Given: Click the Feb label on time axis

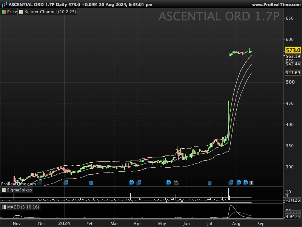Looking at the screenshot, I should pos(90,224).
